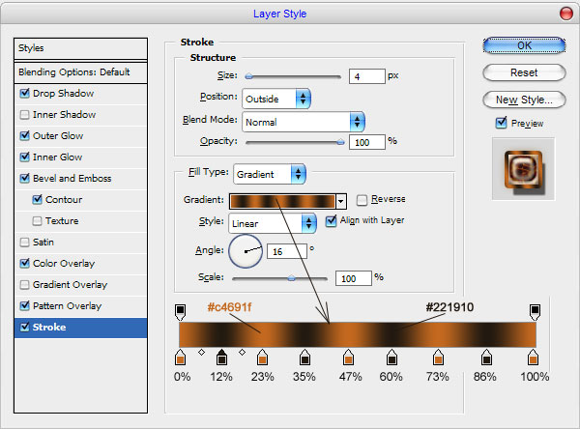Click the Size slider handle
Viewport: 580px width, 429px height.
click(x=249, y=76)
